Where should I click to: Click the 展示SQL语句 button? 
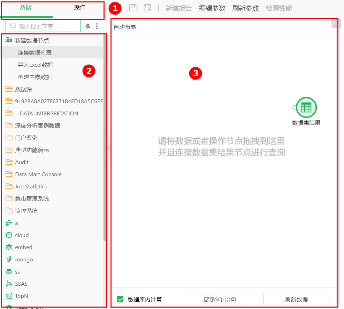point(220,299)
